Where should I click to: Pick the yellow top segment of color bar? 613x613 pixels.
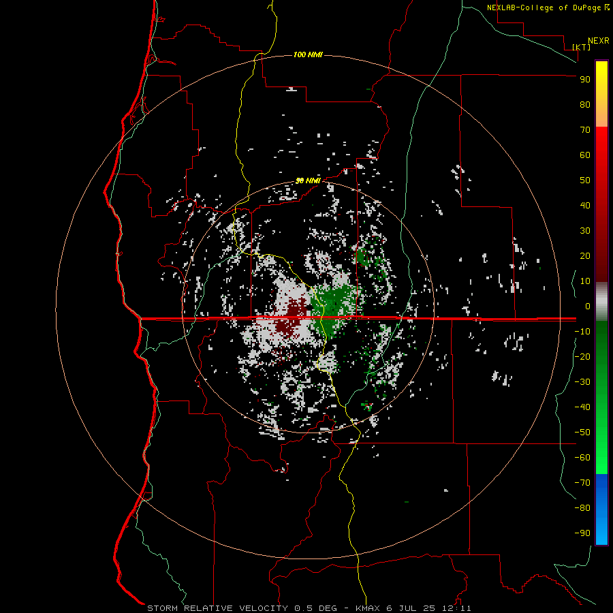(601, 94)
